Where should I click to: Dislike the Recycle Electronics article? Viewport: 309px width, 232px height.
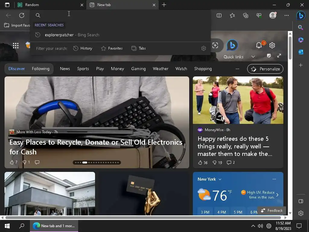pyautogui.click(x=26, y=162)
